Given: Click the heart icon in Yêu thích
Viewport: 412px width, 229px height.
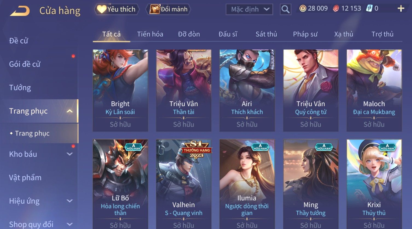Looking at the screenshot, I should point(101,9).
